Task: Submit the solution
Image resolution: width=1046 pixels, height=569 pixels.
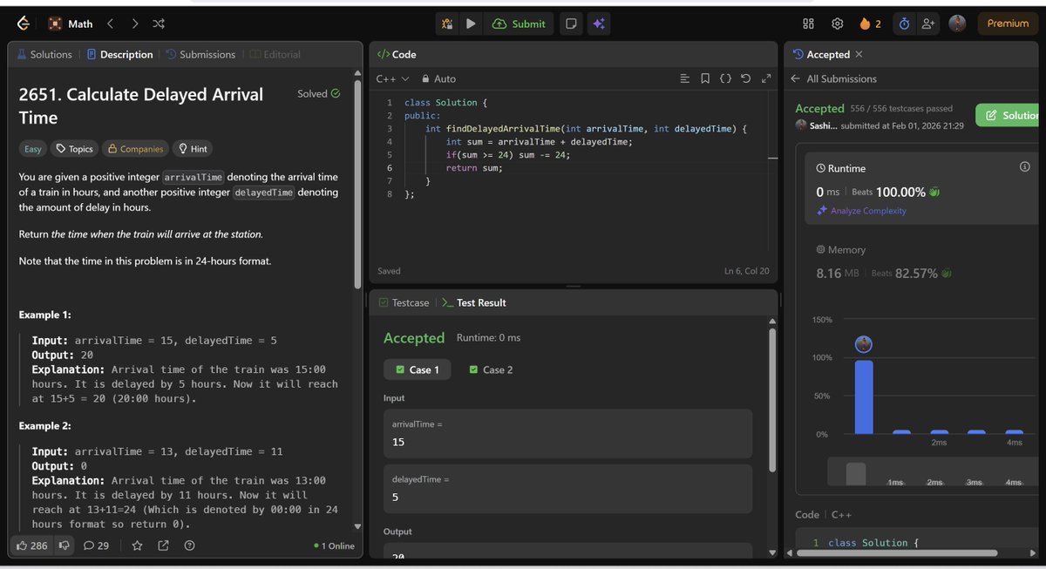Action: (519, 24)
